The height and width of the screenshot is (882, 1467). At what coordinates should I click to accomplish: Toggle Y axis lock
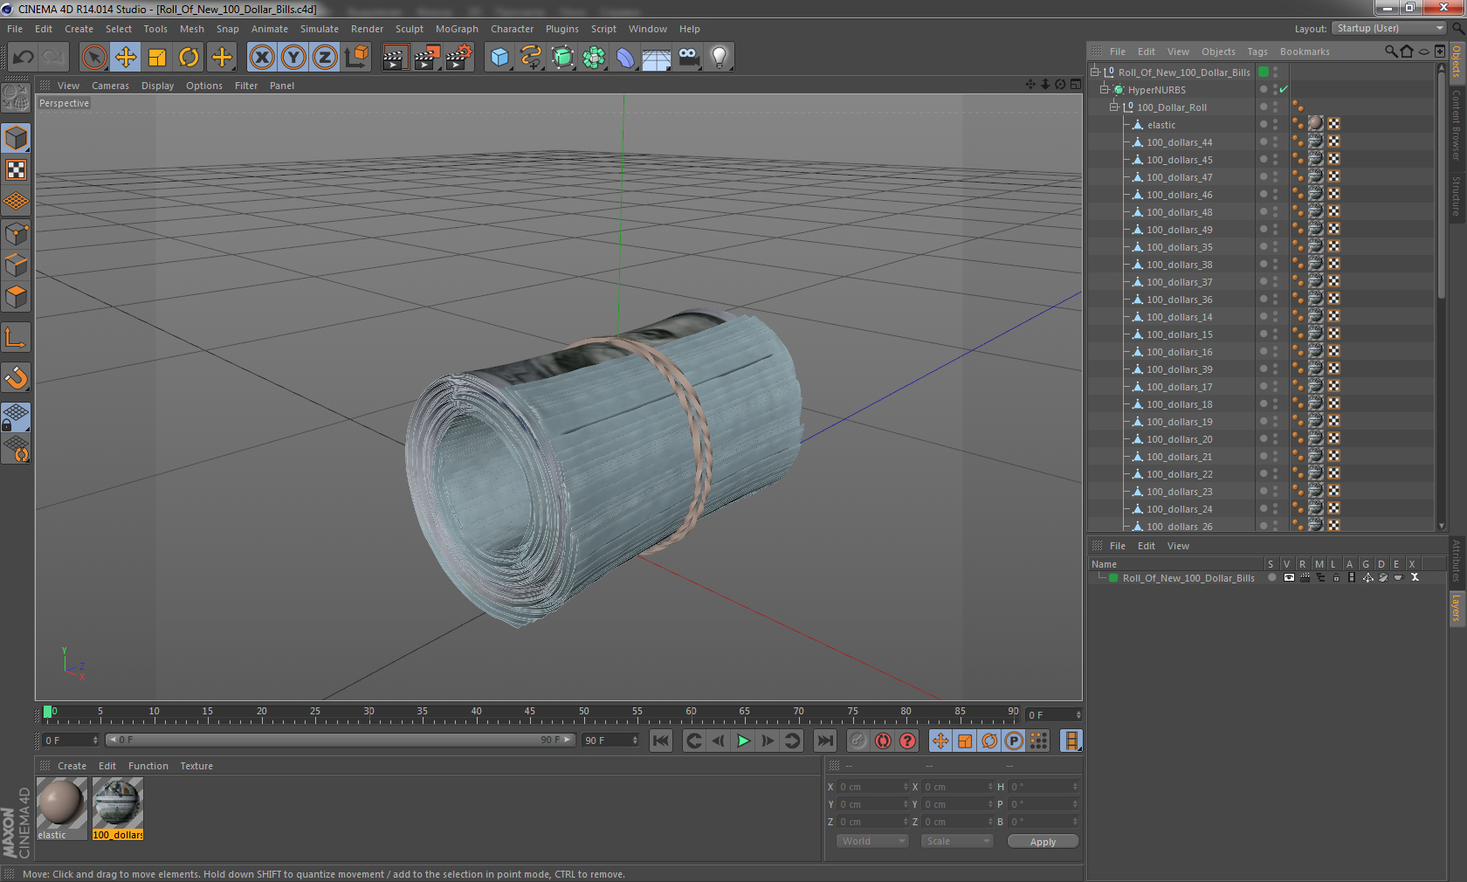(x=293, y=58)
